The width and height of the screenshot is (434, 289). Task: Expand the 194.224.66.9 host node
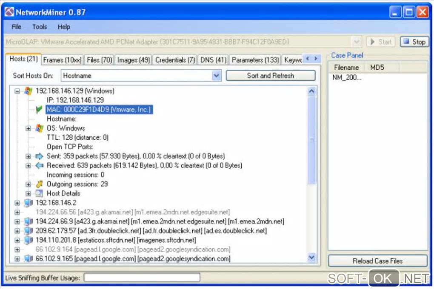(17, 221)
